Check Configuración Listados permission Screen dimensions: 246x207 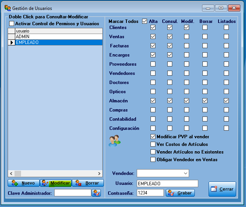[x=226, y=128]
